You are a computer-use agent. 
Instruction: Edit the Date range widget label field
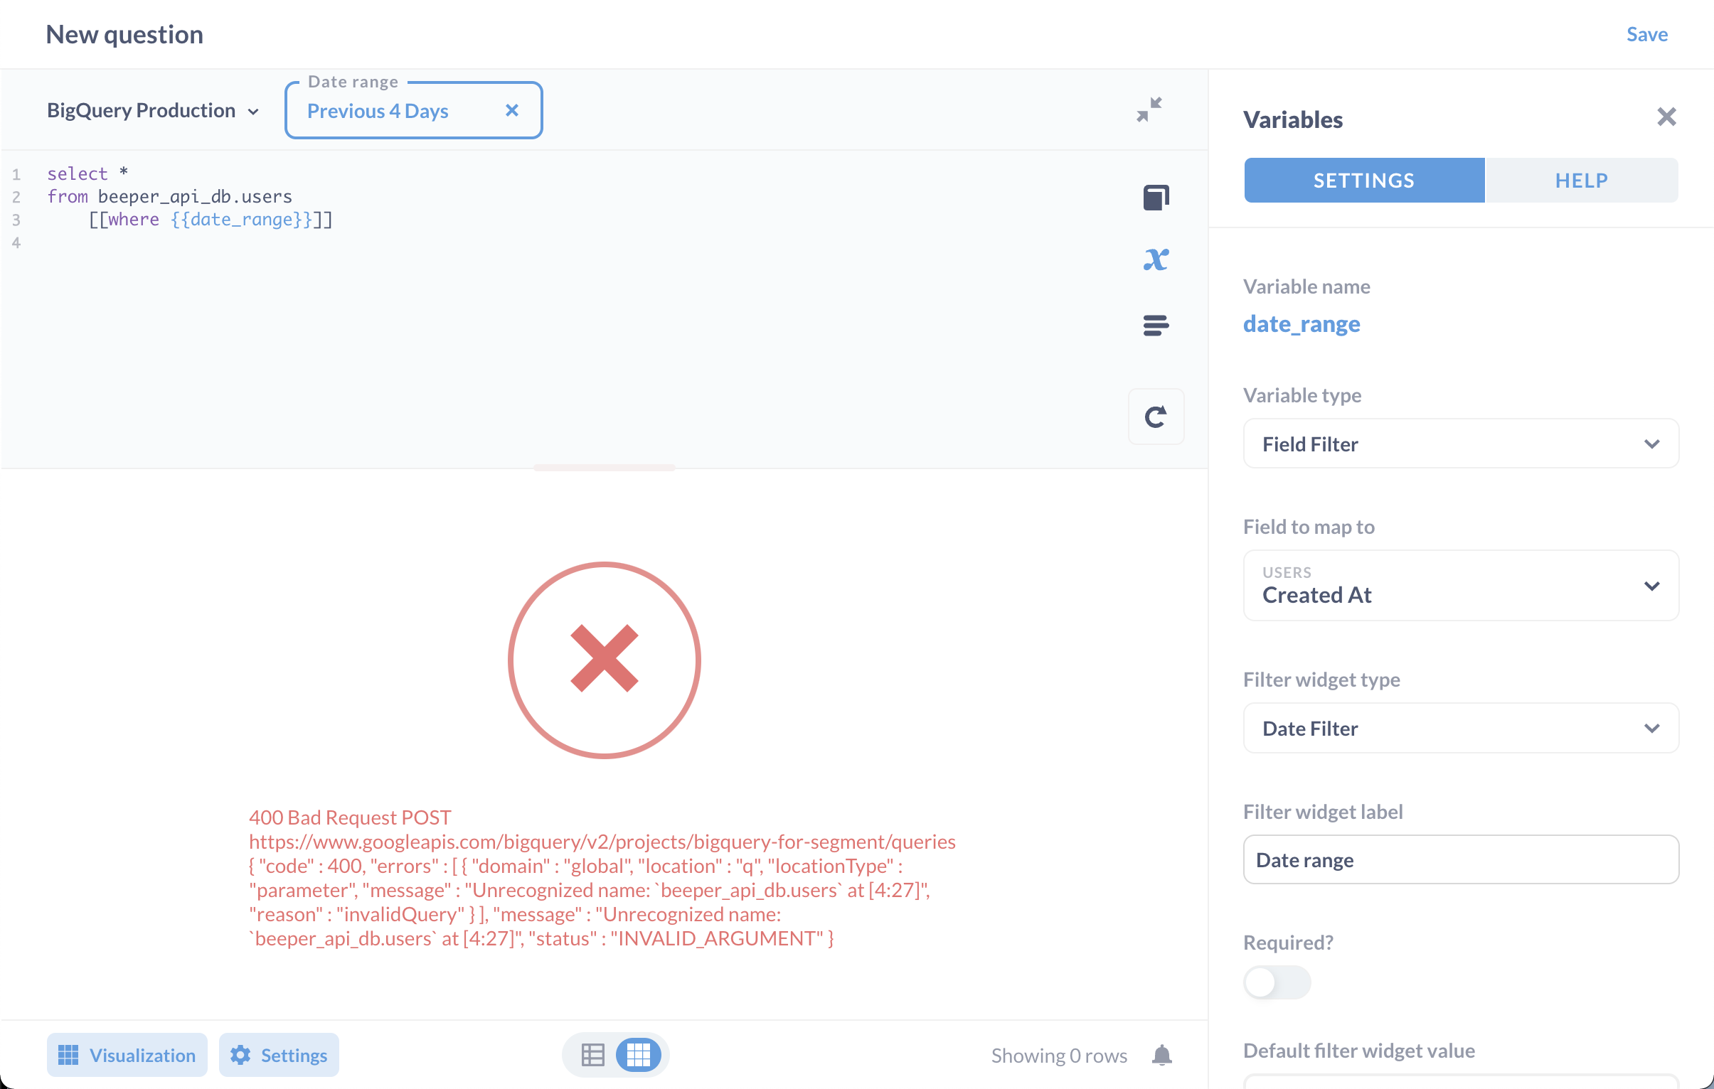(x=1460, y=859)
